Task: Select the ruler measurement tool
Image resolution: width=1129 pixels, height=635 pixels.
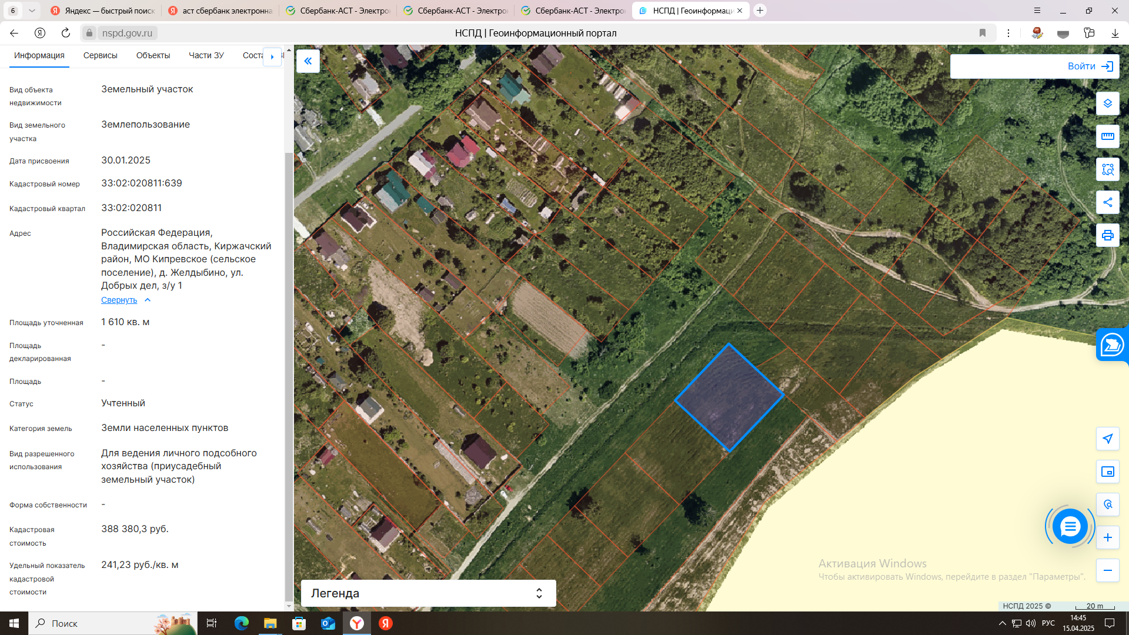Action: 1107,136
